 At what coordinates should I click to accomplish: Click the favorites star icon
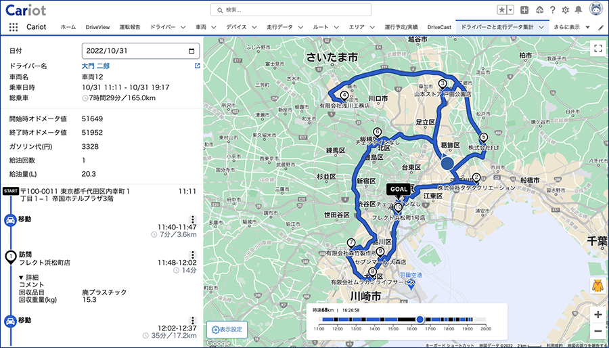[502, 10]
